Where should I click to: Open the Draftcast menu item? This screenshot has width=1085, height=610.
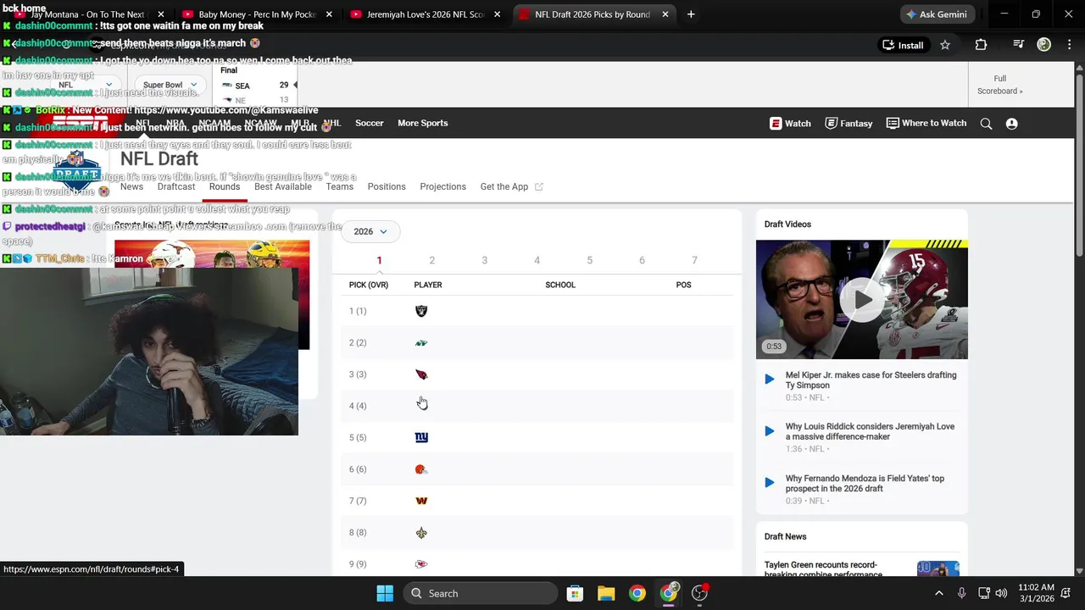tap(176, 186)
